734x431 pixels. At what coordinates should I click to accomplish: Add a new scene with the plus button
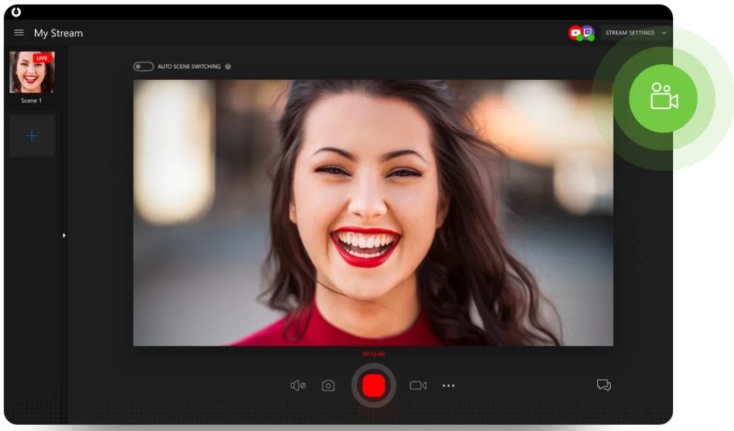tap(31, 136)
